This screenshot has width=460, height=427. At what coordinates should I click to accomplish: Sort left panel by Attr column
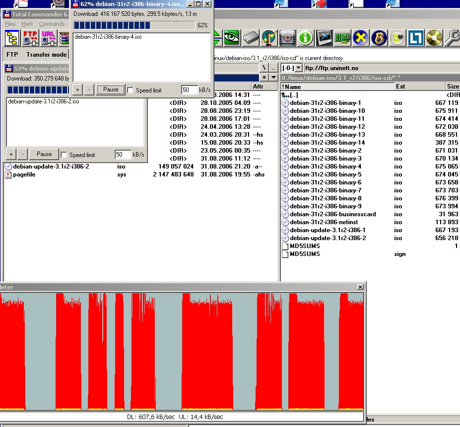click(x=264, y=86)
